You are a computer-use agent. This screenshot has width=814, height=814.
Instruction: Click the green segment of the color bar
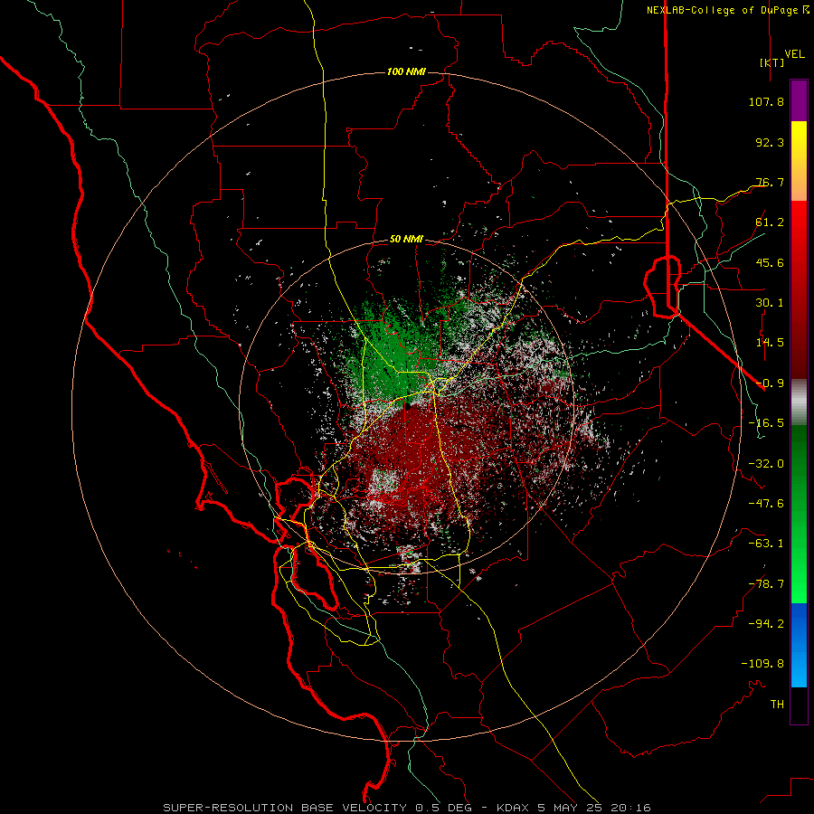799,514
